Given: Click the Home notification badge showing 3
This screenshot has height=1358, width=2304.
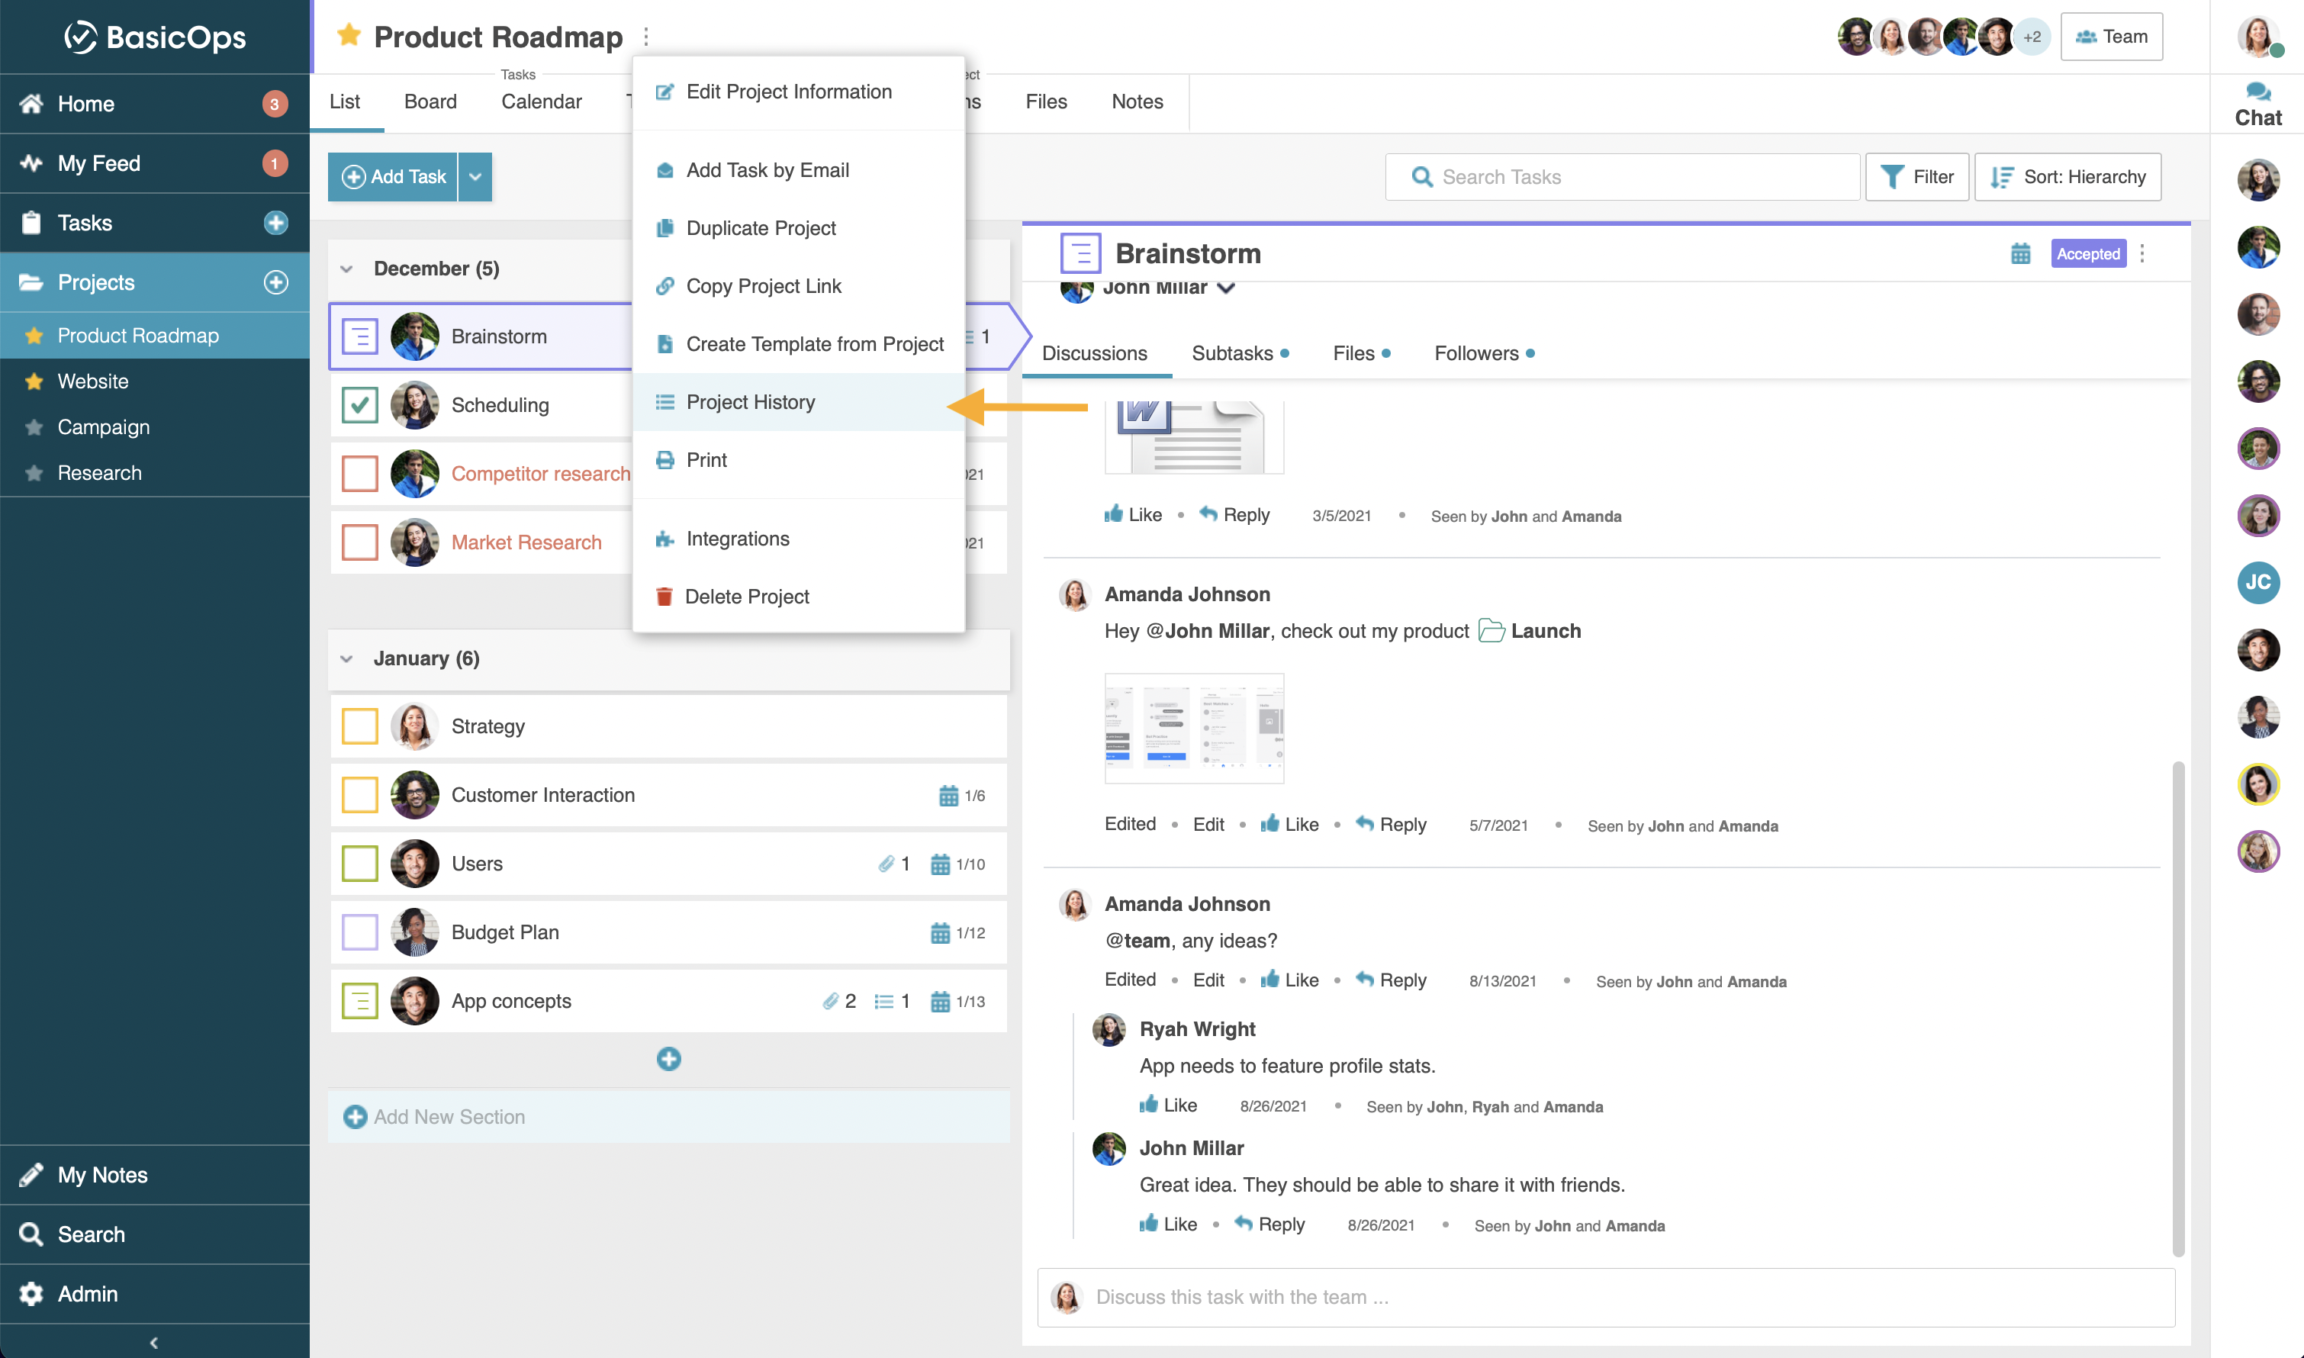Looking at the screenshot, I should (274, 104).
